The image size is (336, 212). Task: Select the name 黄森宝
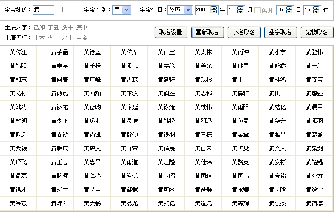click(x=314, y=80)
